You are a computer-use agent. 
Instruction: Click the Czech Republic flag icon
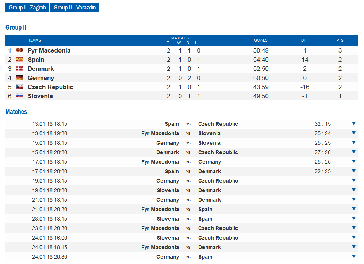pyautogui.click(x=19, y=87)
